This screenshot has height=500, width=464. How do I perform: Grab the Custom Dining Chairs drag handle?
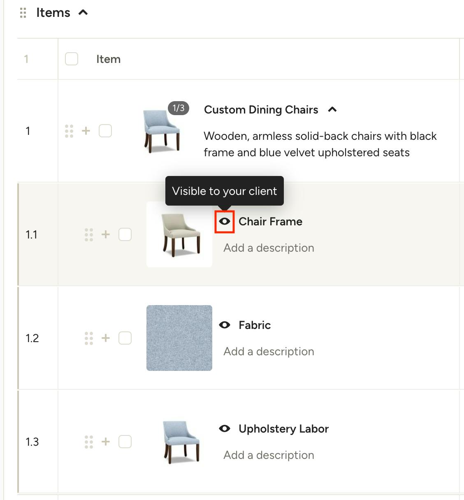(69, 131)
